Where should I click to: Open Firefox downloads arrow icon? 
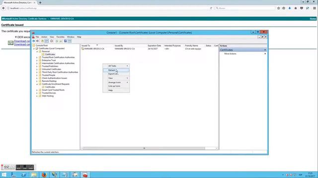[x=290, y=8]
